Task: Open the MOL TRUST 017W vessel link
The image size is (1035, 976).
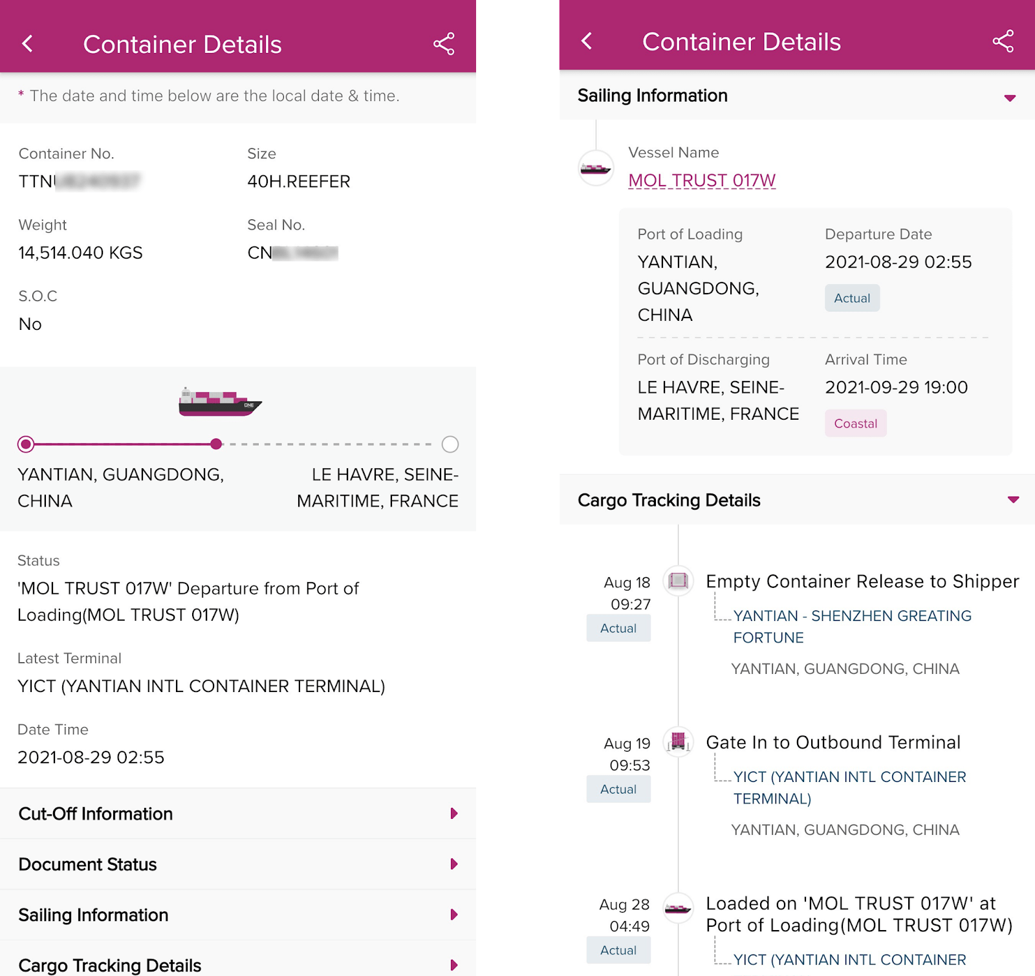Action: point(703,180)
